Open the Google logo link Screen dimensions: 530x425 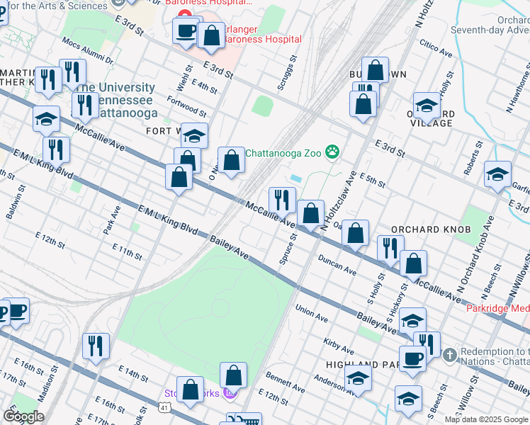click(x=23, y=416)
